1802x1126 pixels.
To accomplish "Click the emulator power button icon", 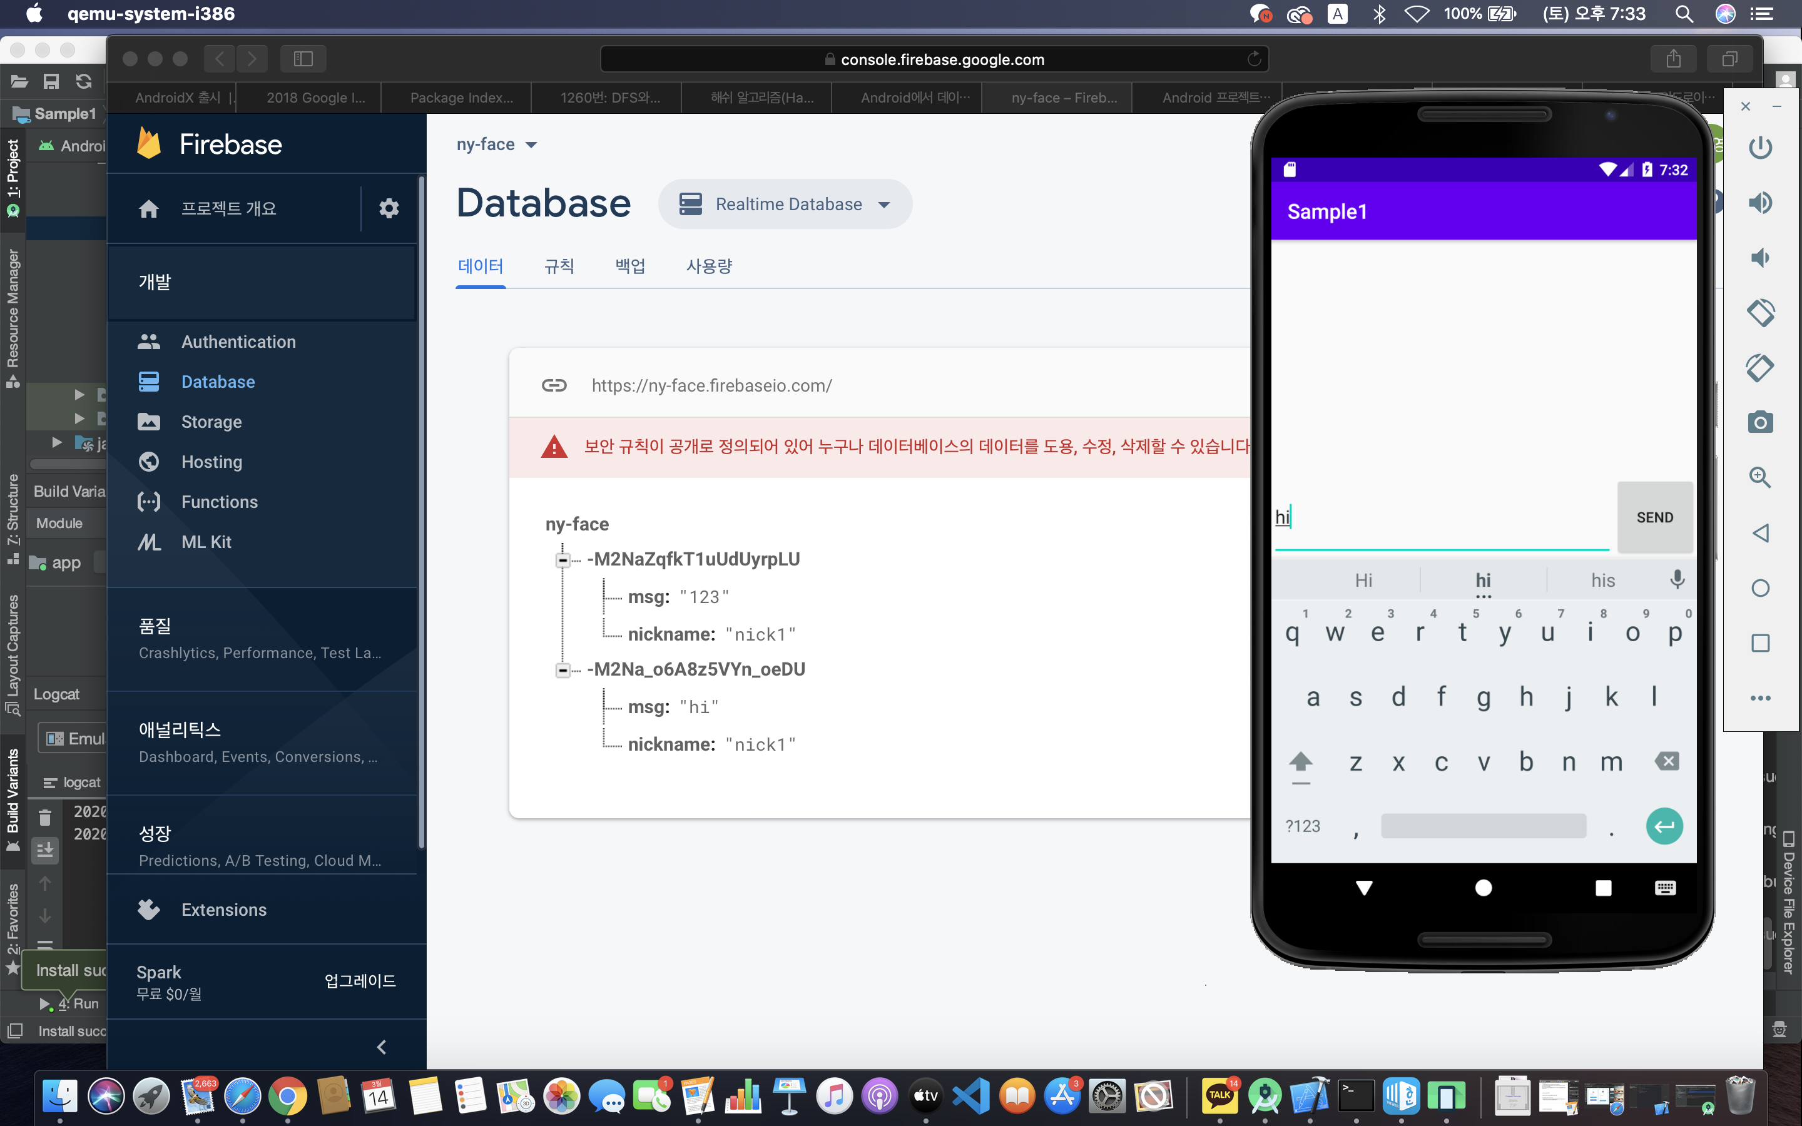I will click(1759, 148).
